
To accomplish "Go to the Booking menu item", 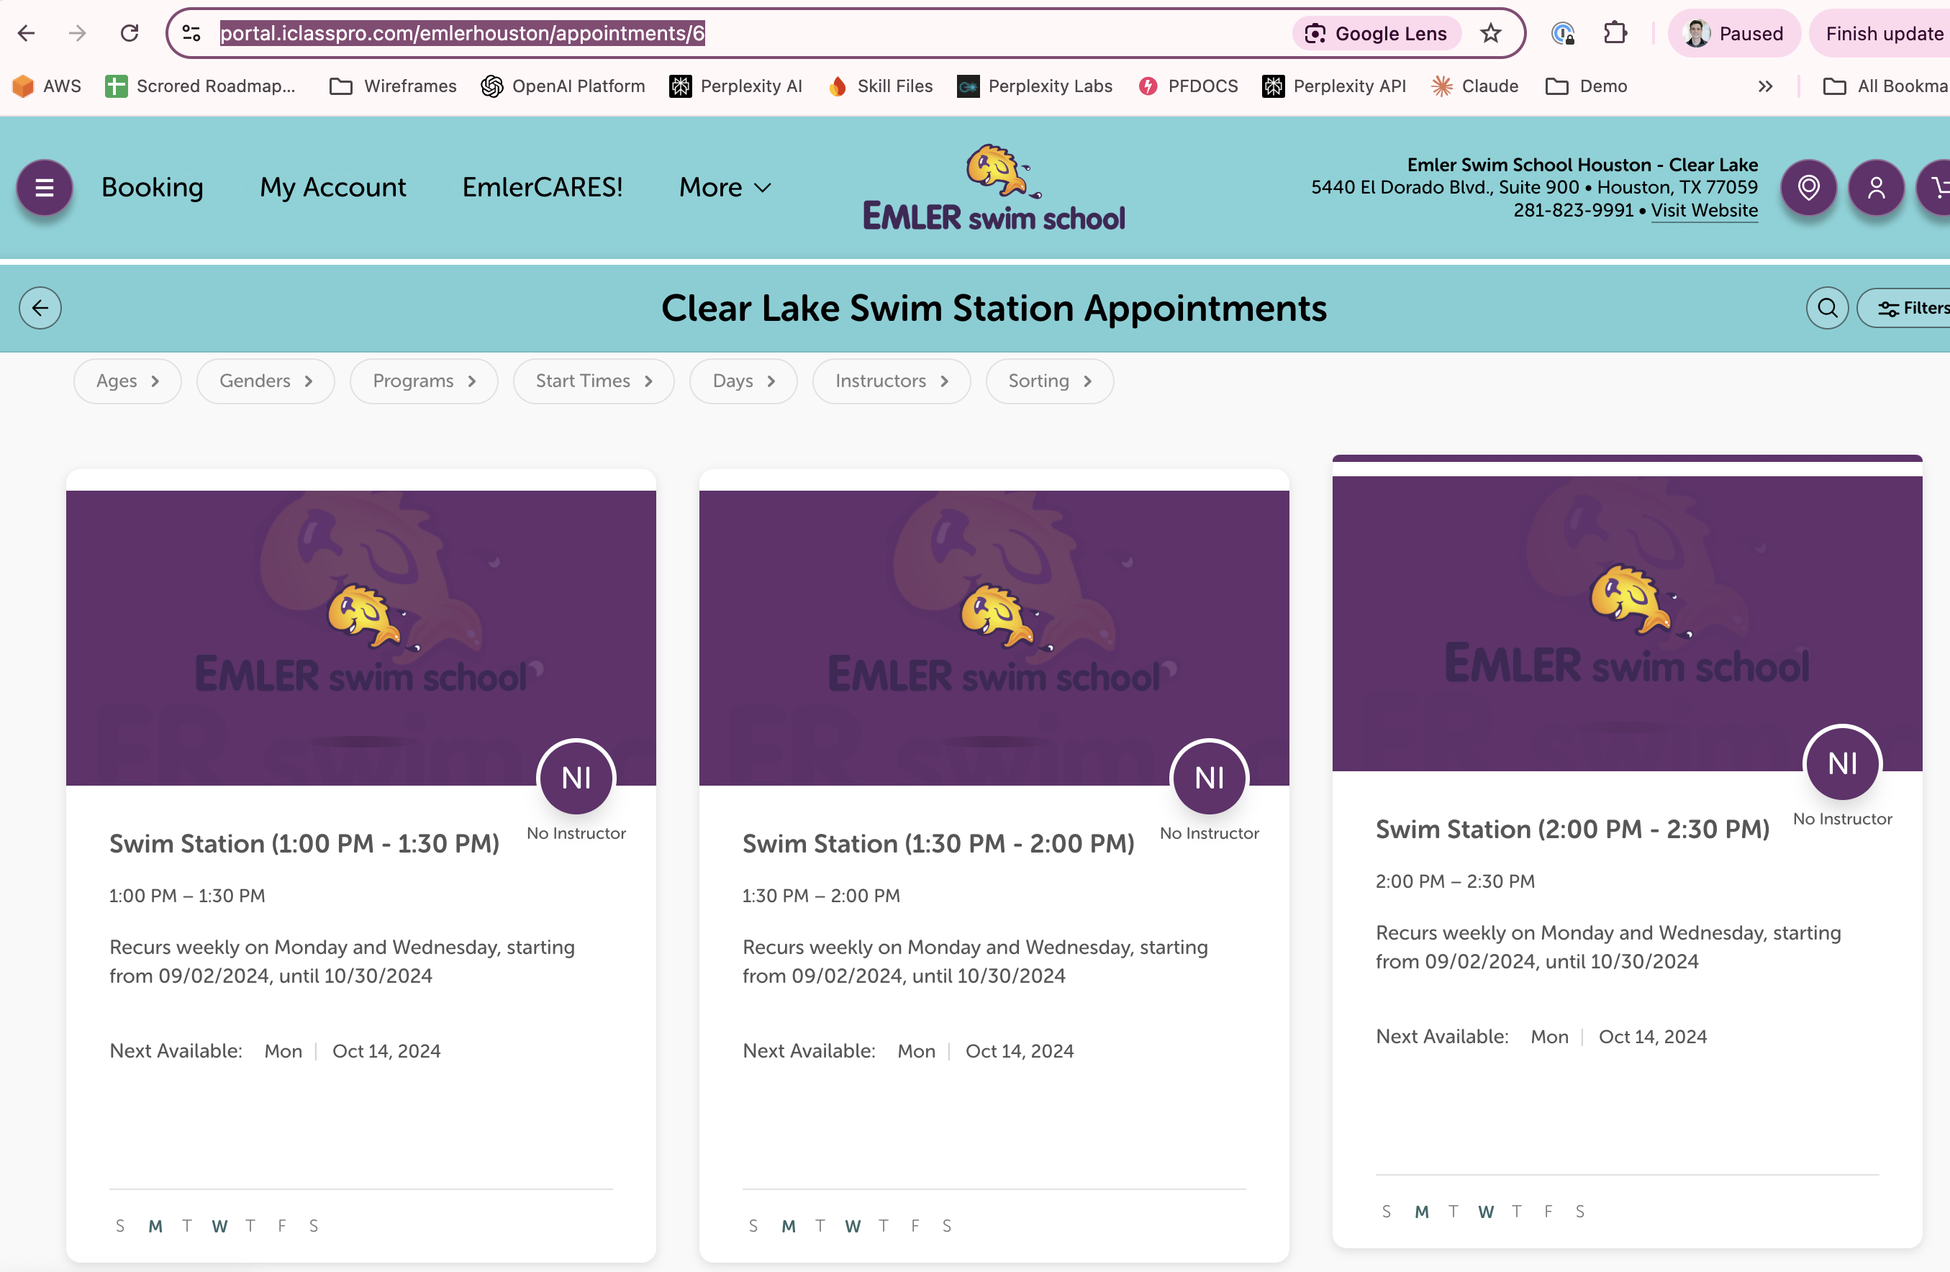I will tap(153, 188).
